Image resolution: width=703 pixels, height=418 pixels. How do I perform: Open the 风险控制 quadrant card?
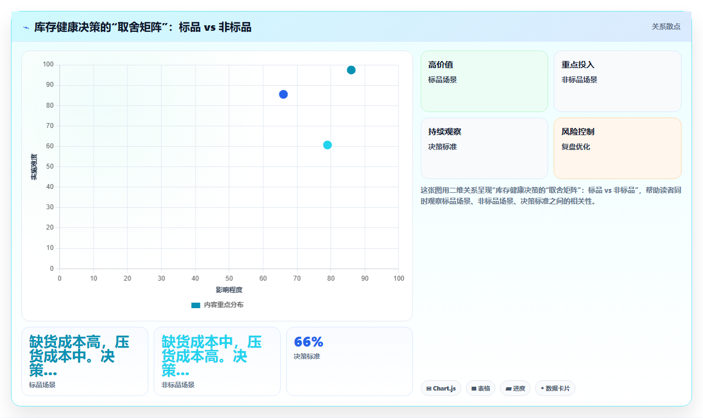click(x=617, y=148)
